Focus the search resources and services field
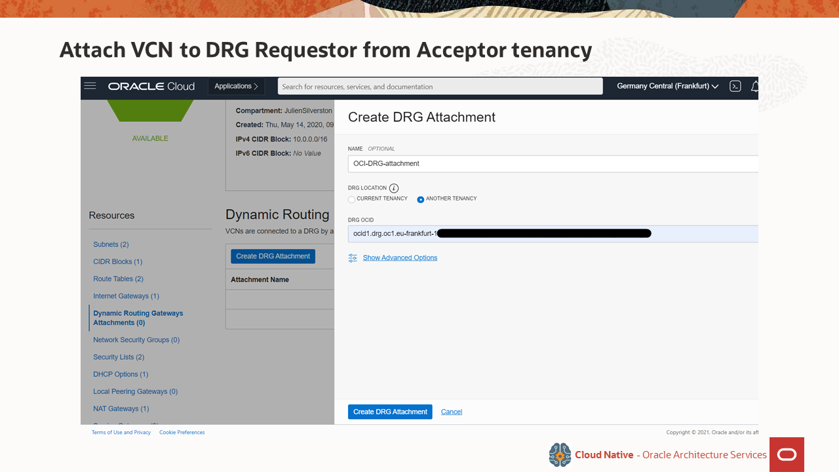 click(440, 87)
